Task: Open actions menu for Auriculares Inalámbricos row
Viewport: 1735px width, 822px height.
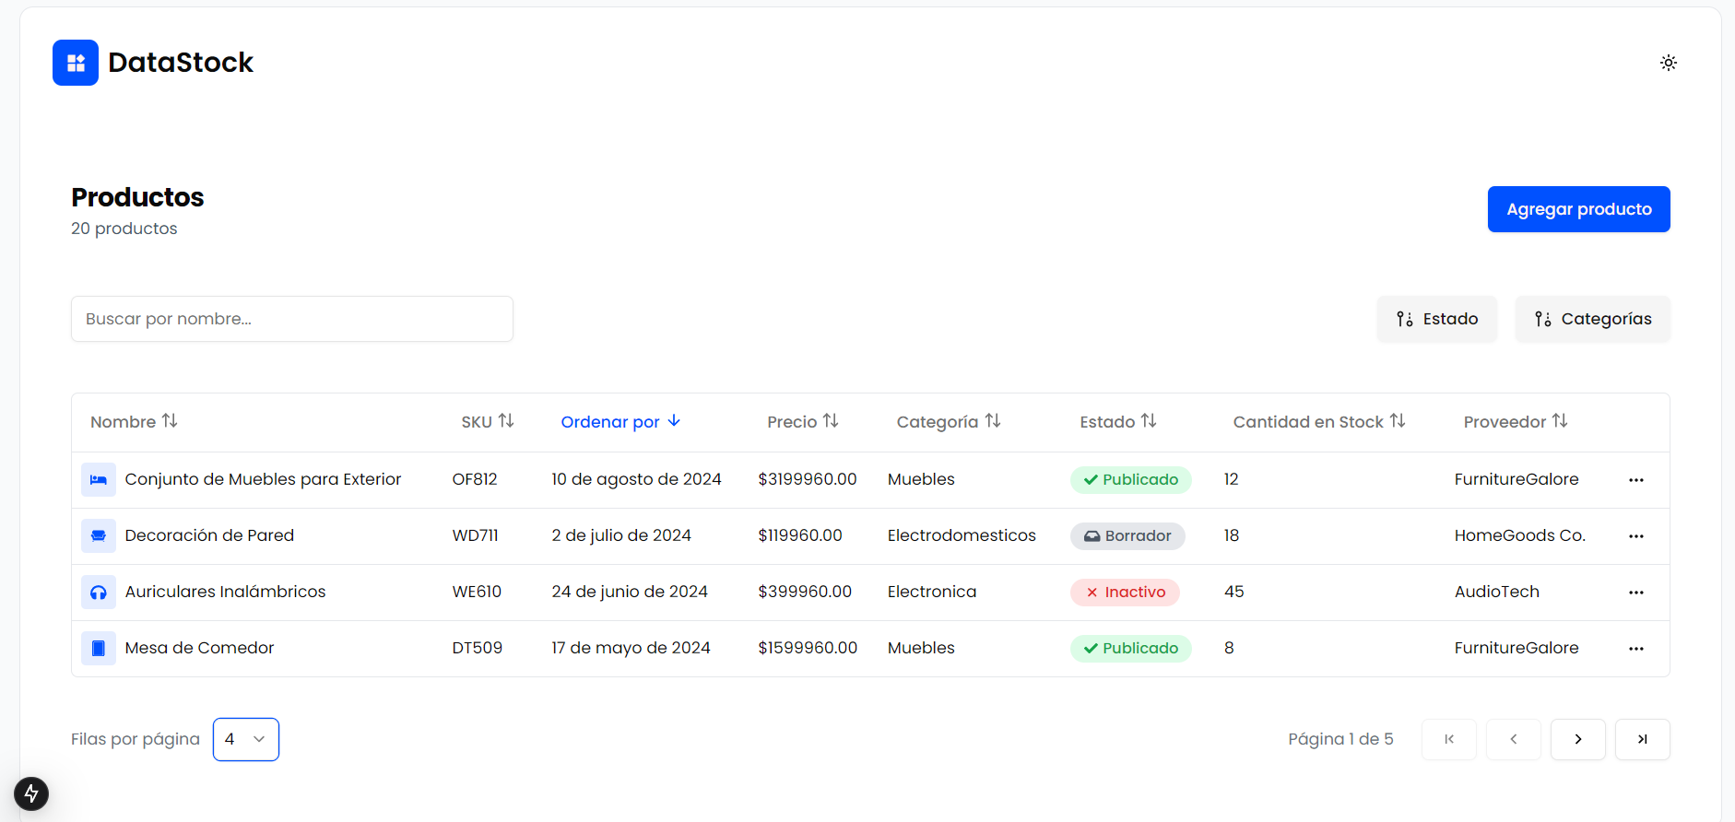Action: (x=1635, y=593)
